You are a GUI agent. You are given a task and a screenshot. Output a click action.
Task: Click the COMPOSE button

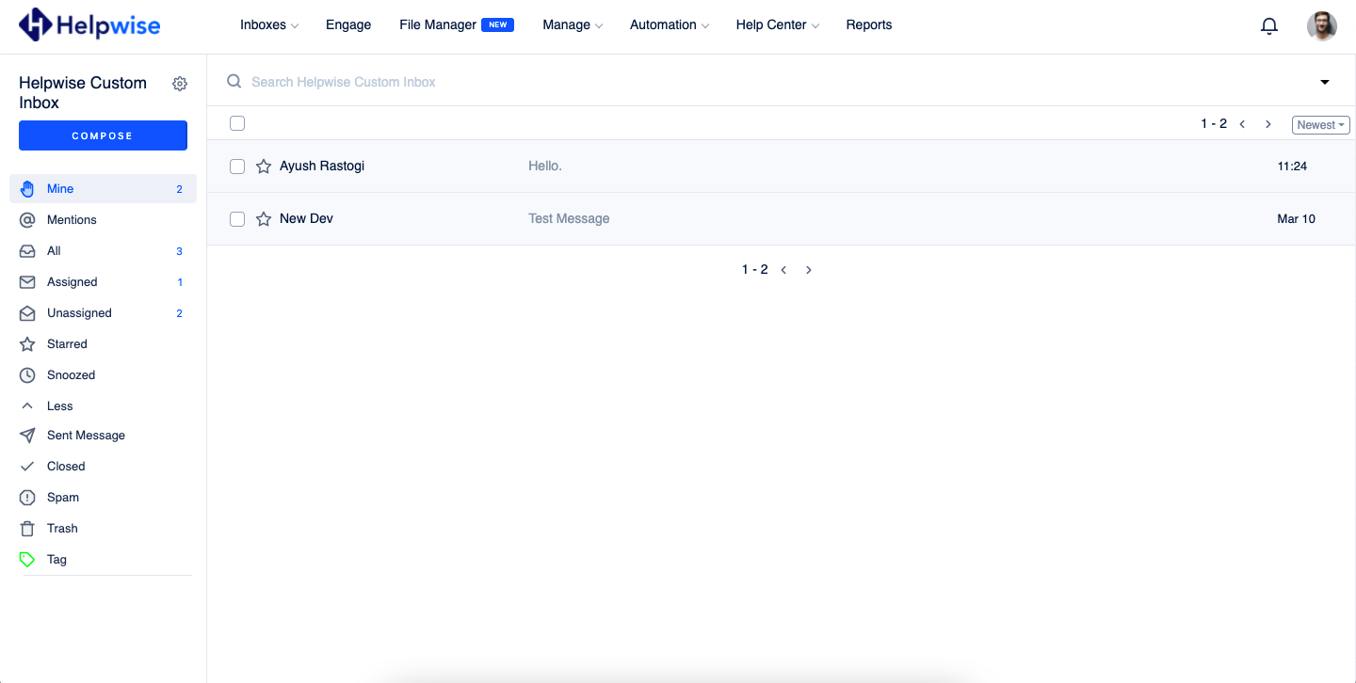pyautogui.click(x=103, y=135)
